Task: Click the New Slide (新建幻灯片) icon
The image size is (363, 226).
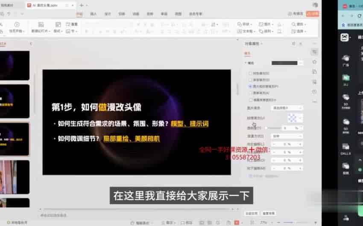Action: coord(41,24)
